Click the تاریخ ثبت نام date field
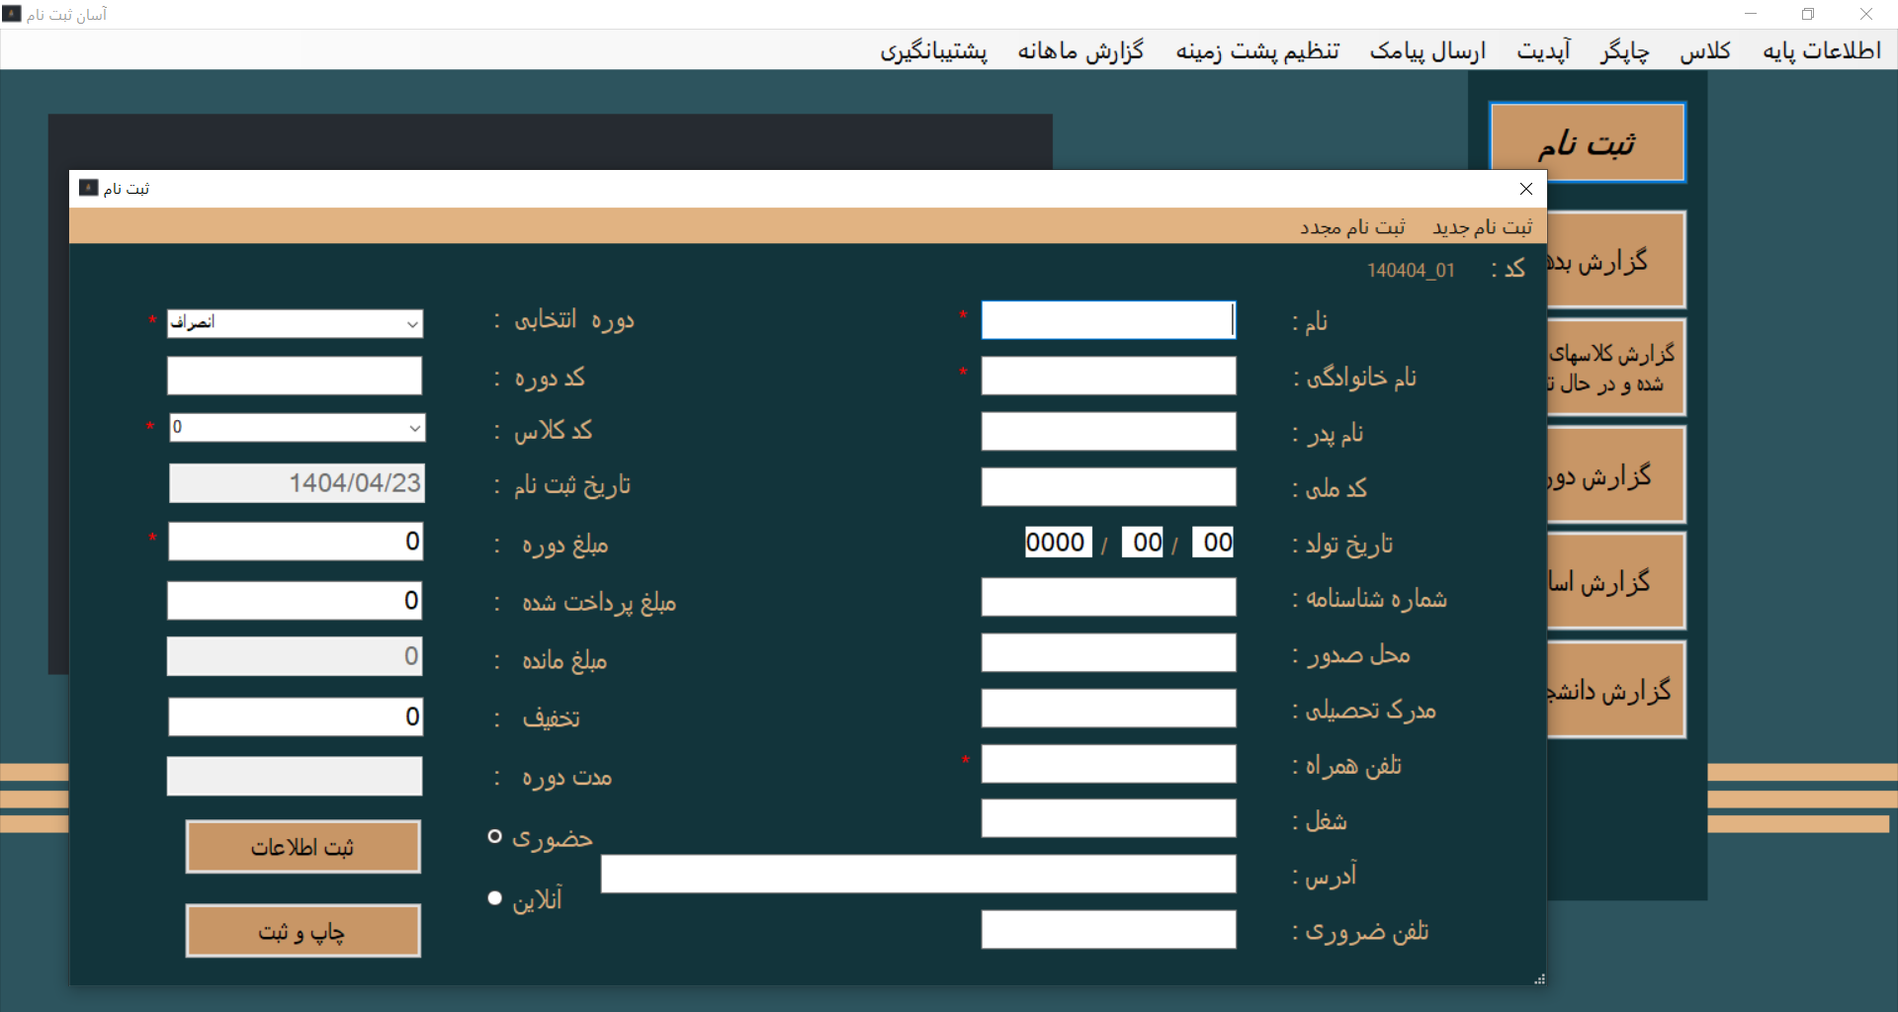Screen dimensions: 1898x1012 point(298,482)
